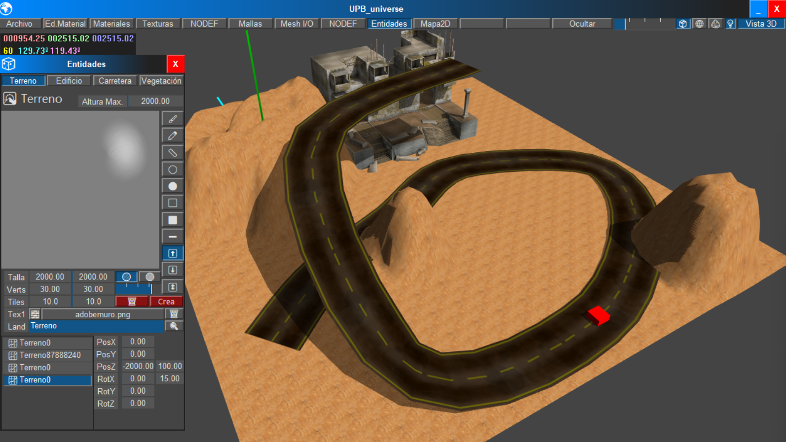Image resolution: width=786 pixels, height=442 pixels.
Task: Switch to the Carretera tab
Action: [x=115, y=81]
